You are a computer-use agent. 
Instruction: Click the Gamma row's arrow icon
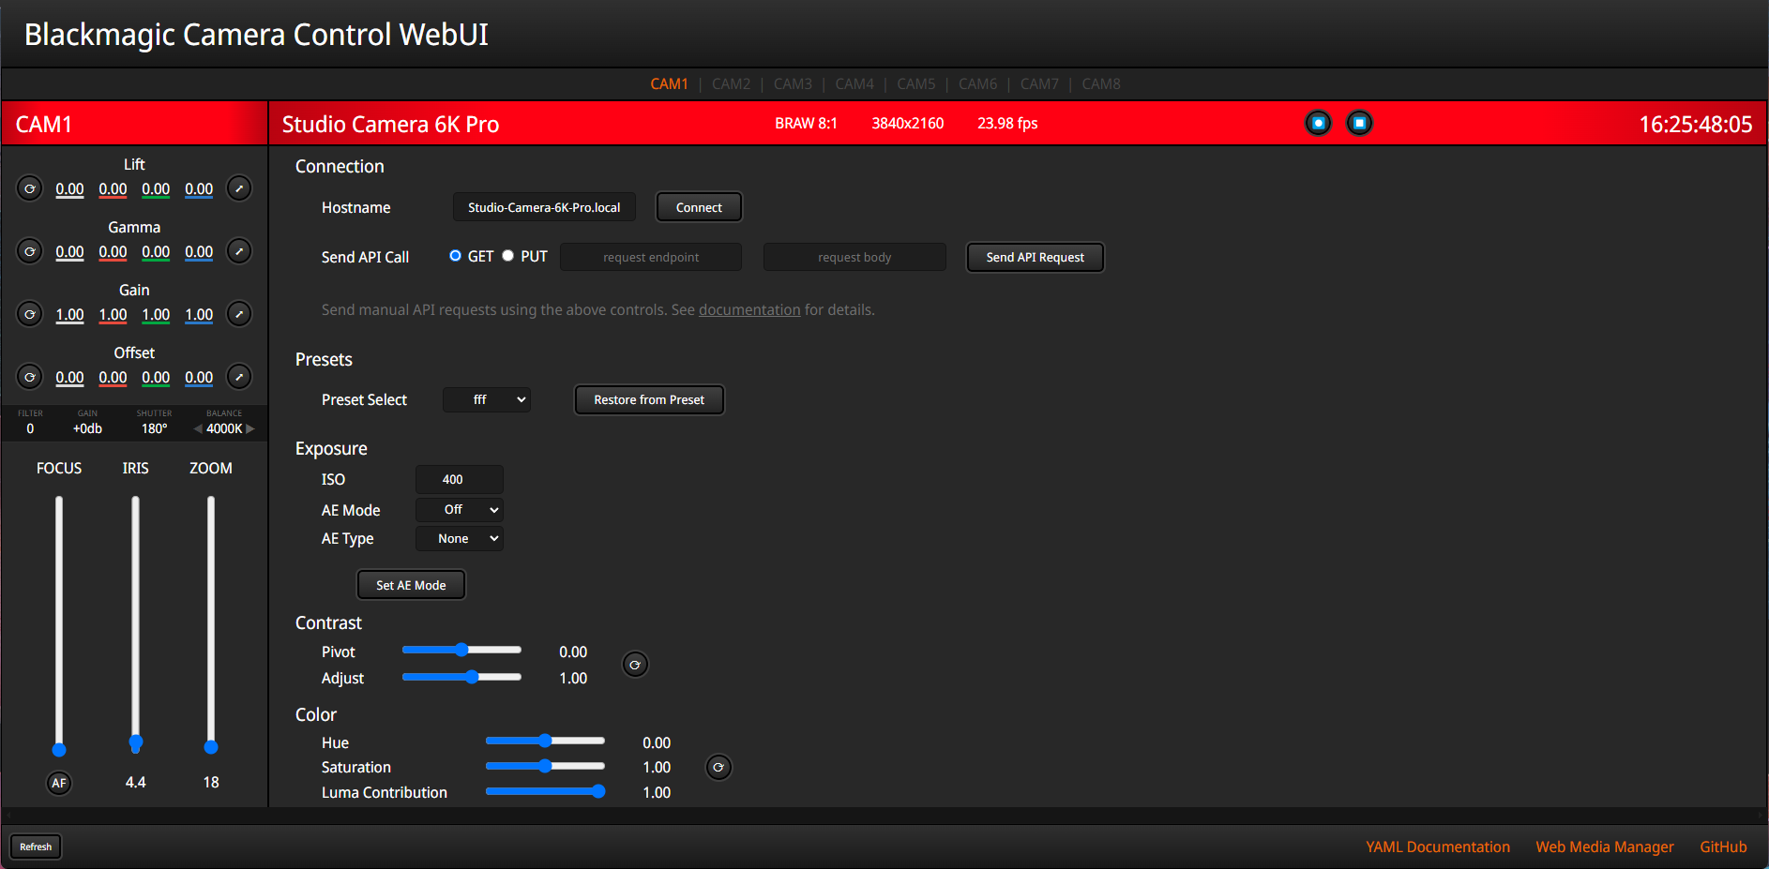(239, 251)
